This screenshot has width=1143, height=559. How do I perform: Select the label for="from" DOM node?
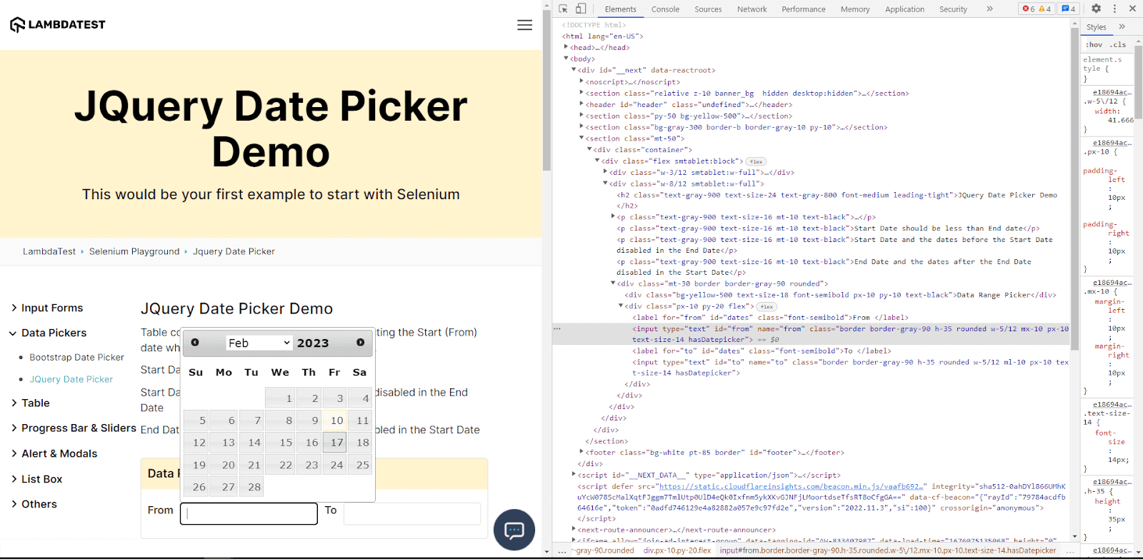tap(770, 318)
